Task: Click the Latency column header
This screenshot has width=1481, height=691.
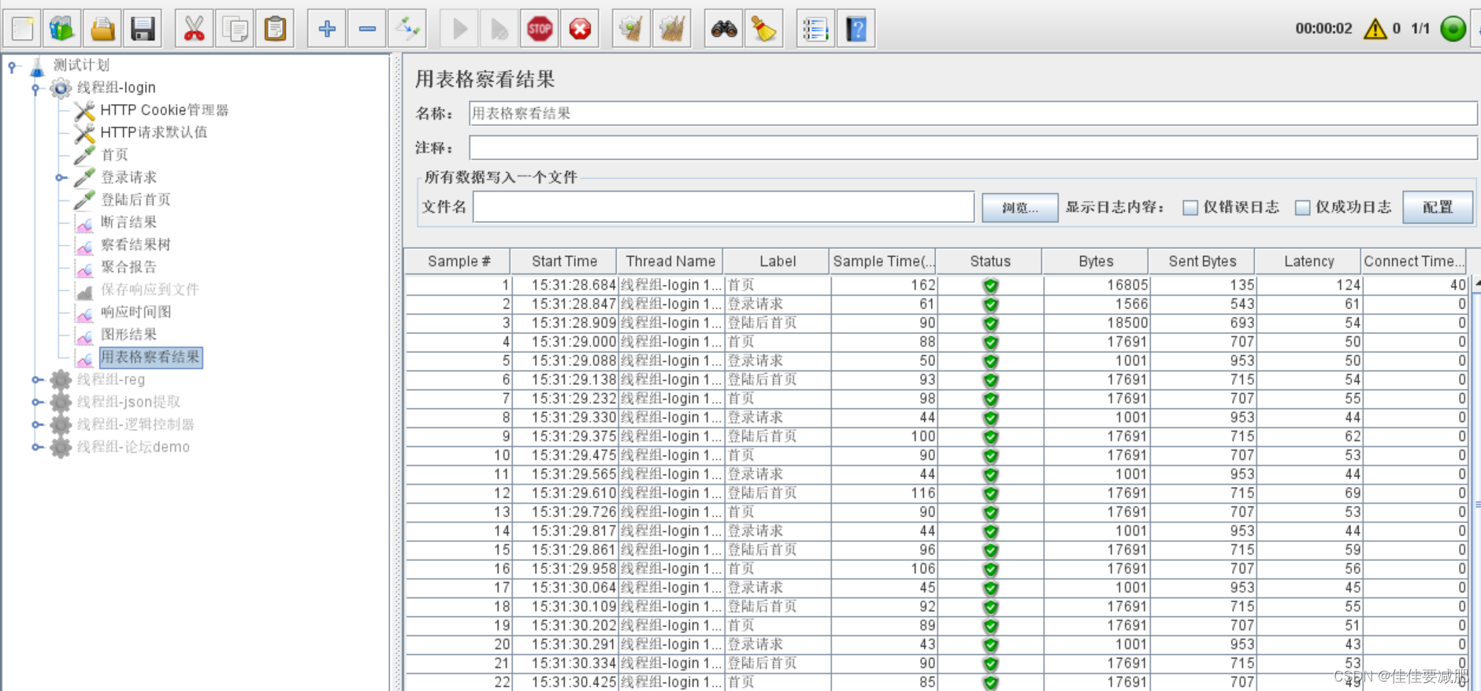Action: coord(1308,262)
